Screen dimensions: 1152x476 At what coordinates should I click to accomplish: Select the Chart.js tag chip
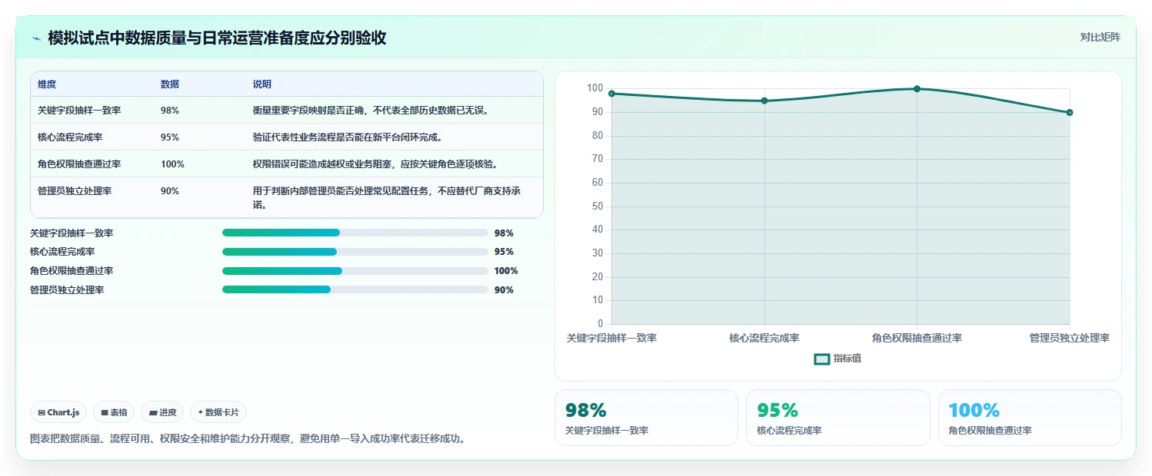[x=58, y=412]
